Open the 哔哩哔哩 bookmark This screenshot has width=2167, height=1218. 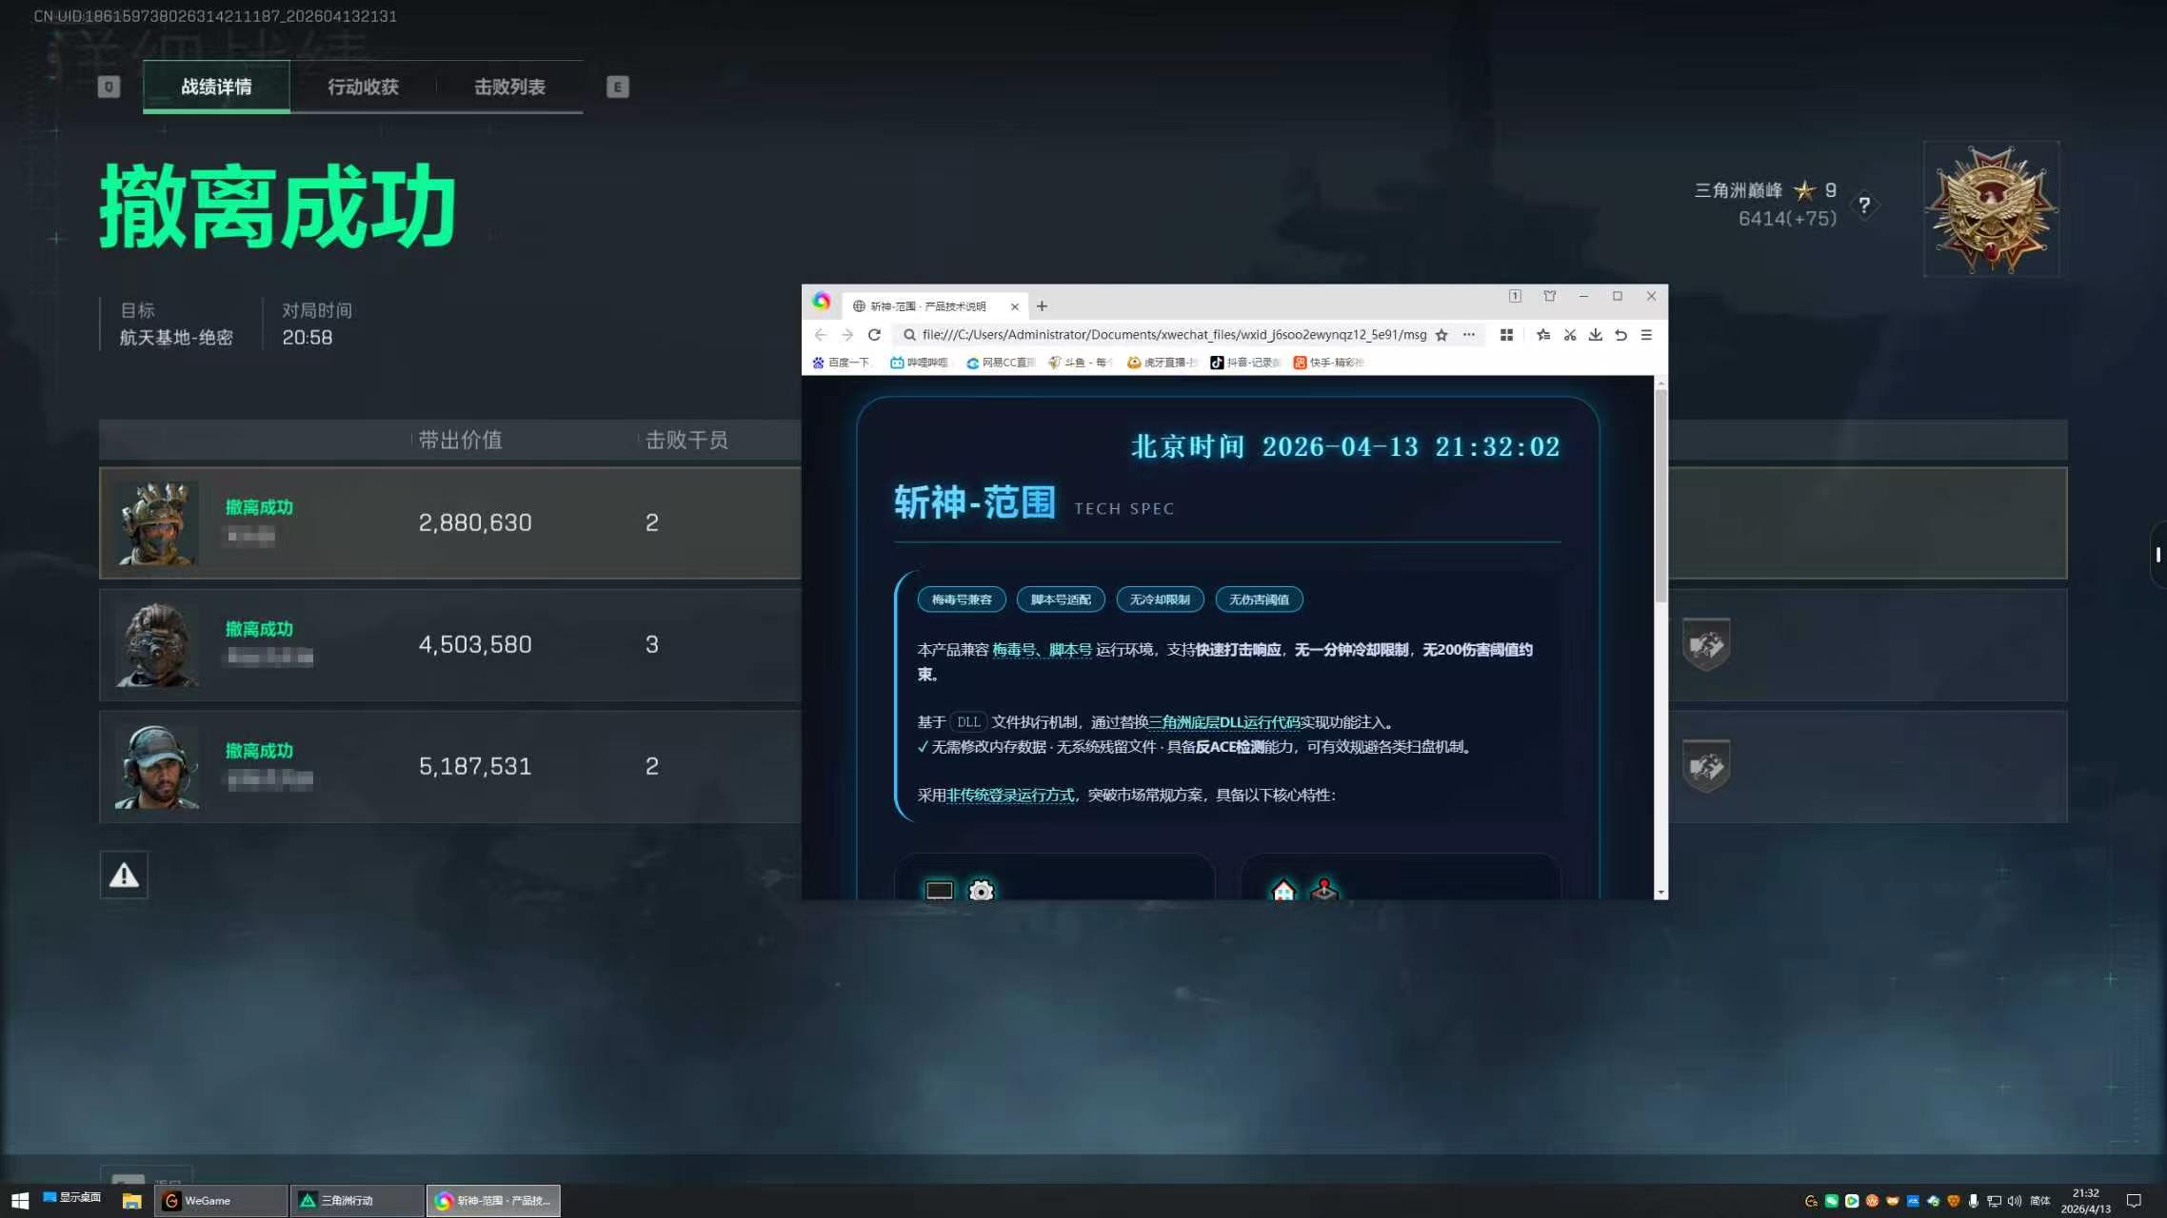point(919,363)
